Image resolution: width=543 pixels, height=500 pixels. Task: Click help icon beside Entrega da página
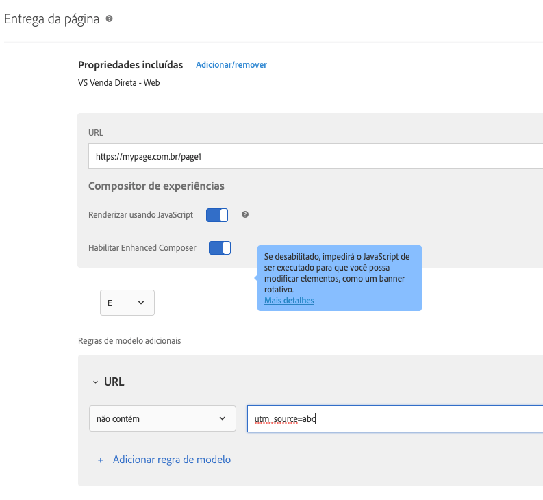[108, 19]
